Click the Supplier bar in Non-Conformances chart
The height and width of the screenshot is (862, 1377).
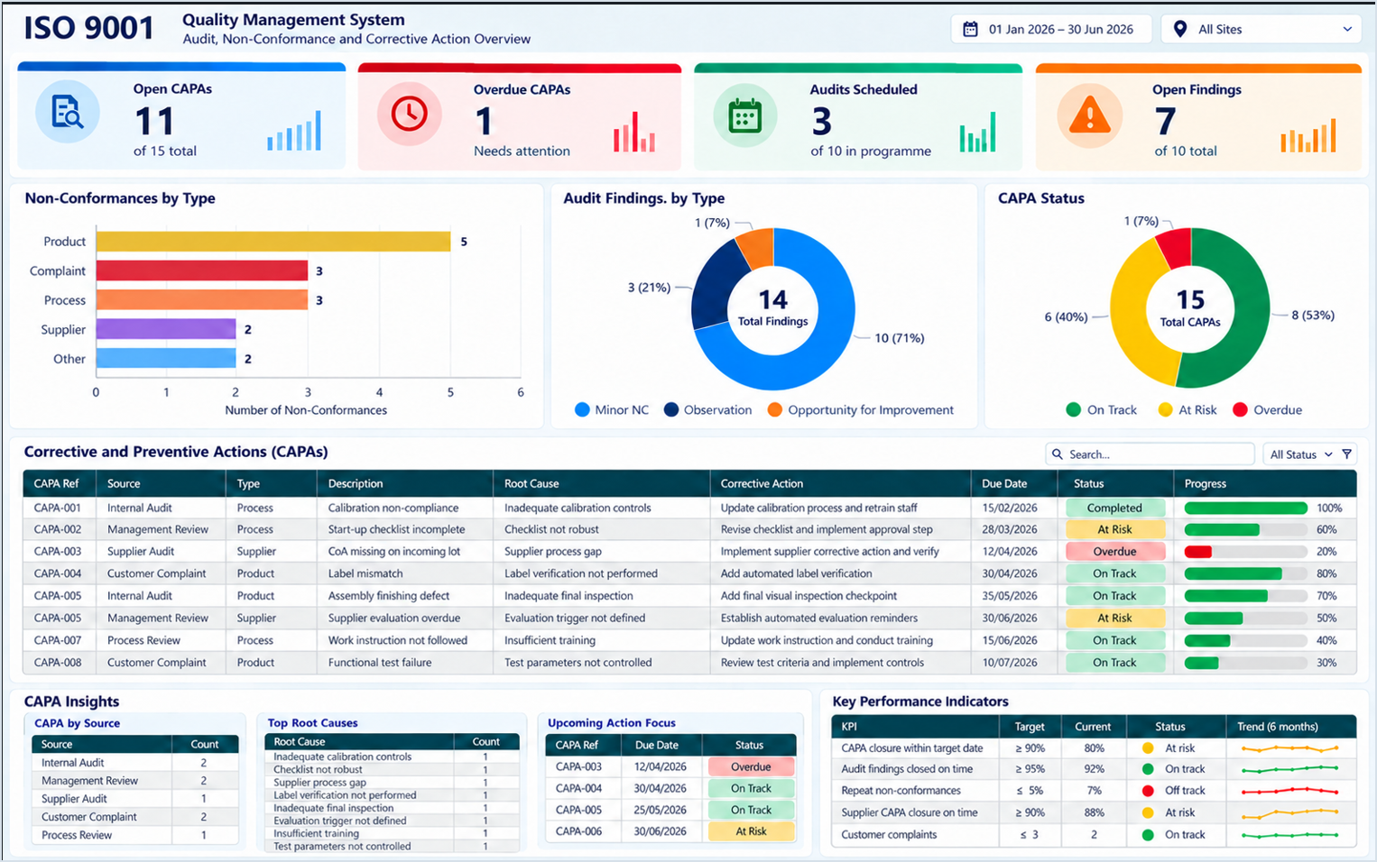tap(166, 329)
